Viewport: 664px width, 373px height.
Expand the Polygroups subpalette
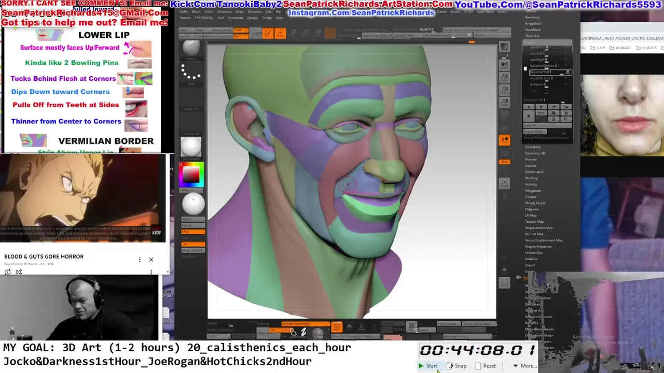[x=533, y=191]
